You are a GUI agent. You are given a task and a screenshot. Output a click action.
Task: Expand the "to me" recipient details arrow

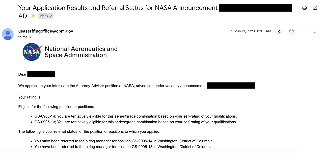[30, 37]
